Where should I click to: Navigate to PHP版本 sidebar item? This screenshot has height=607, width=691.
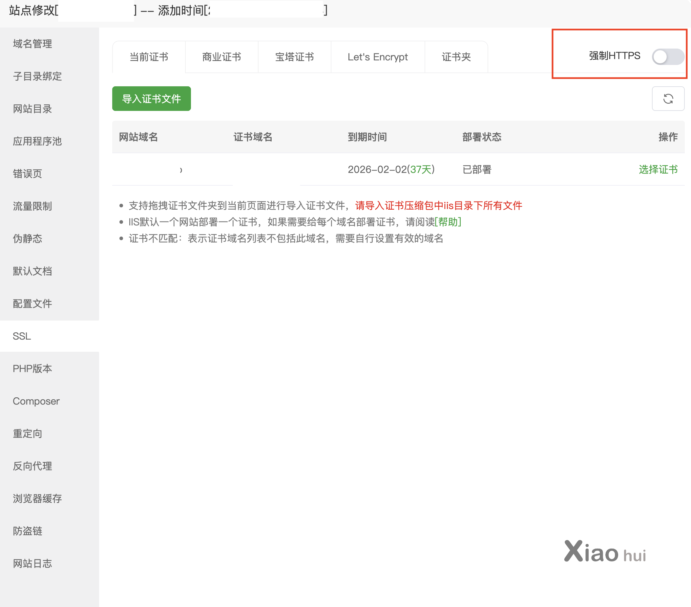point(32,368)
